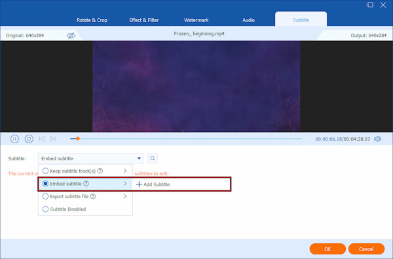Mute the volume speaker icon

tap(377, 139)
